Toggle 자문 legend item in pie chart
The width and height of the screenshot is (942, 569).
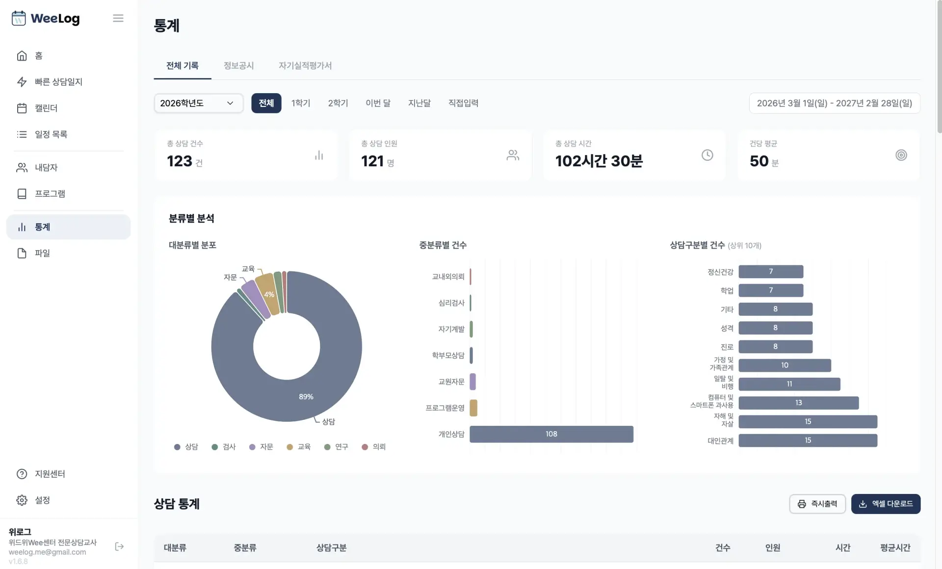(261, 447)
